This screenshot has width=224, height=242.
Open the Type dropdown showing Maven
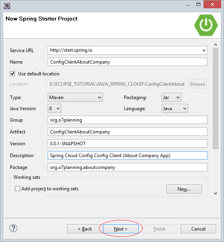coord(75,98)
